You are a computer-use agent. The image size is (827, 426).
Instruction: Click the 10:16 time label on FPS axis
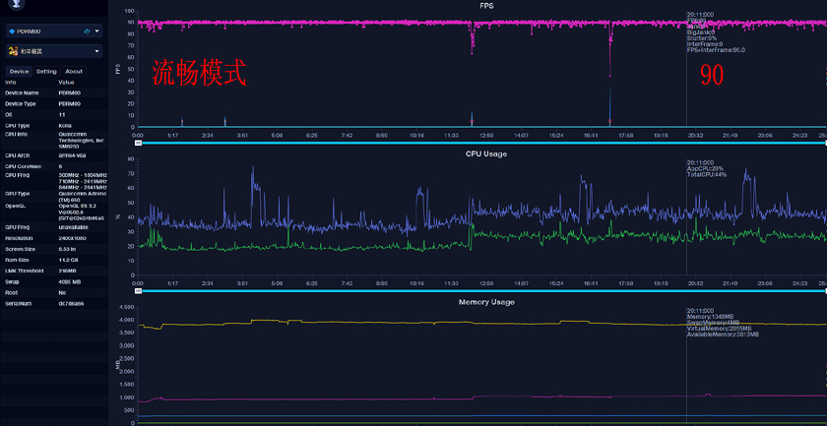tap(416, 136)
